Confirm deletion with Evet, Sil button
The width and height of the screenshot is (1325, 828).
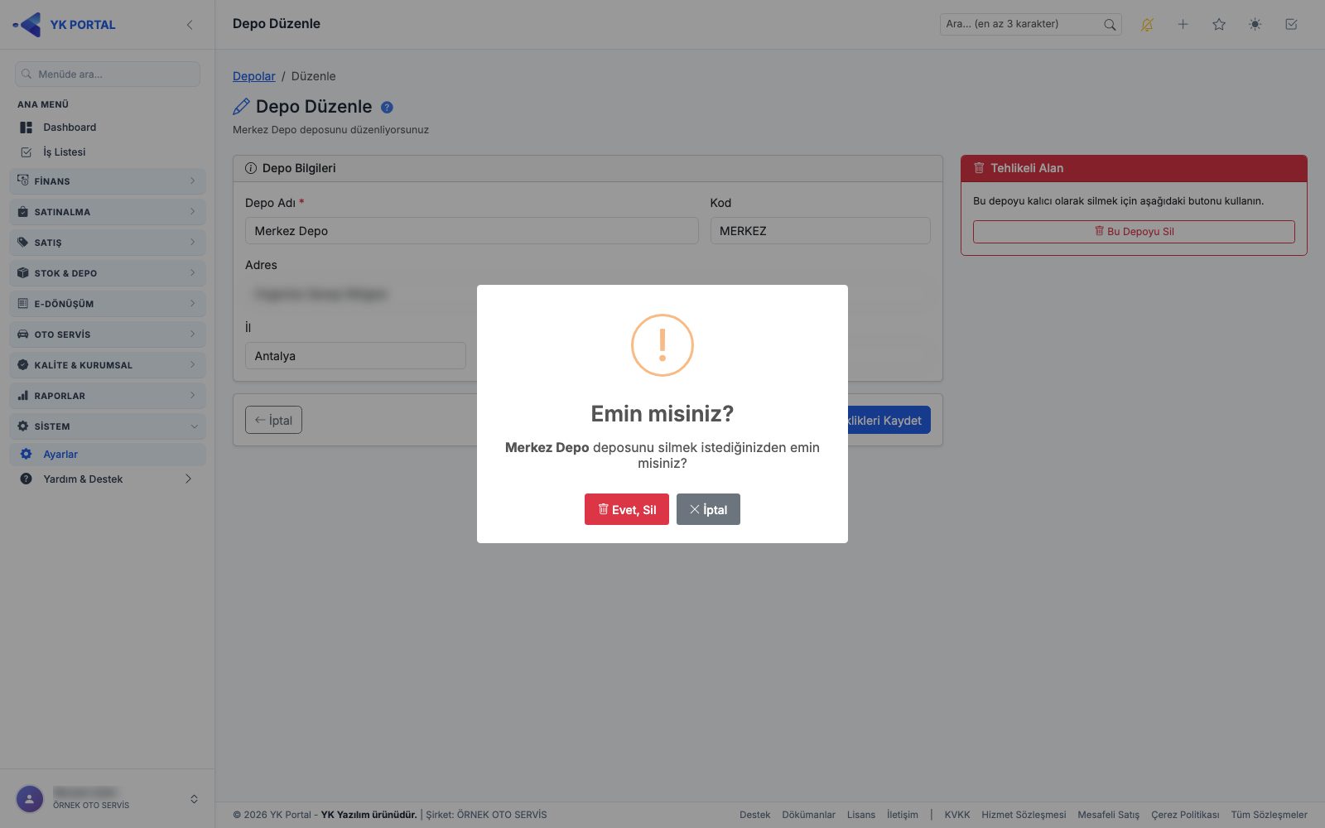626,509
